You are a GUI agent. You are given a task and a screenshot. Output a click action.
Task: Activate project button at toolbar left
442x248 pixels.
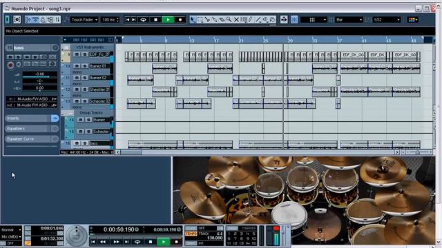[x=8, y=19]
